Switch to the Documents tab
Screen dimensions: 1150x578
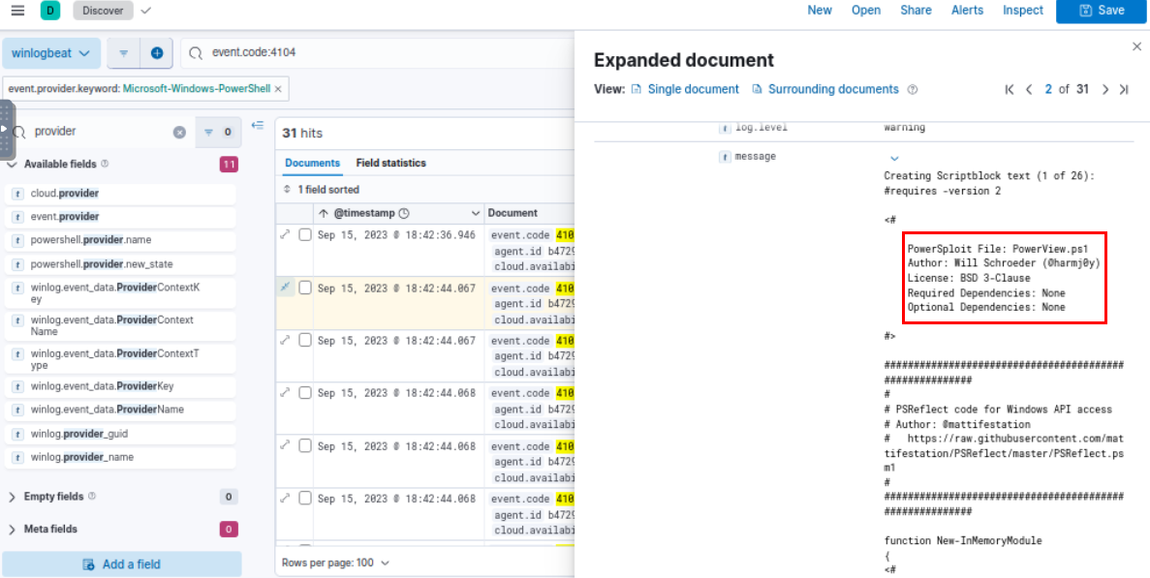(312, 164)
